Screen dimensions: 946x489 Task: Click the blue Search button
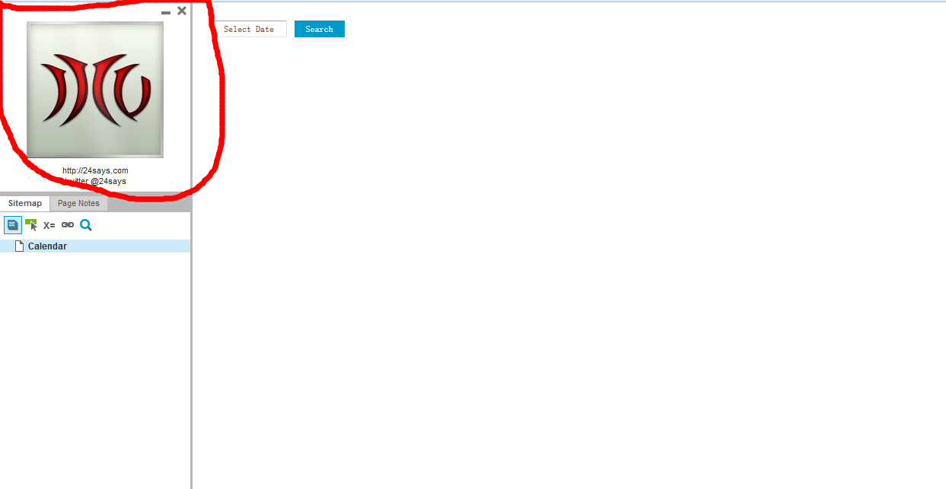click(x=320, y=29)
